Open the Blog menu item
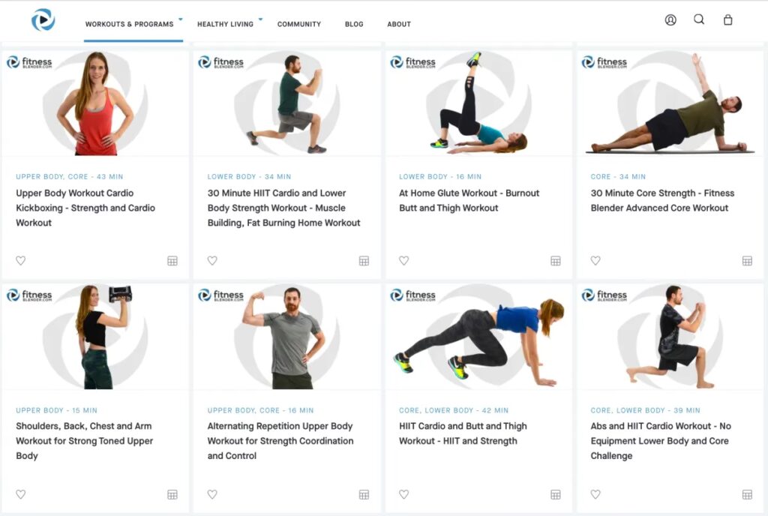The width and height of the screenshot is (768, 516). (x=354, y=24)
